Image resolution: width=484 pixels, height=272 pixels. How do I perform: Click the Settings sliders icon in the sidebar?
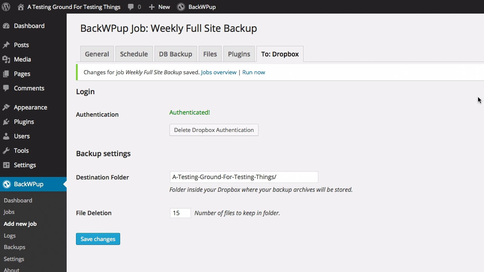coord(6,165)
